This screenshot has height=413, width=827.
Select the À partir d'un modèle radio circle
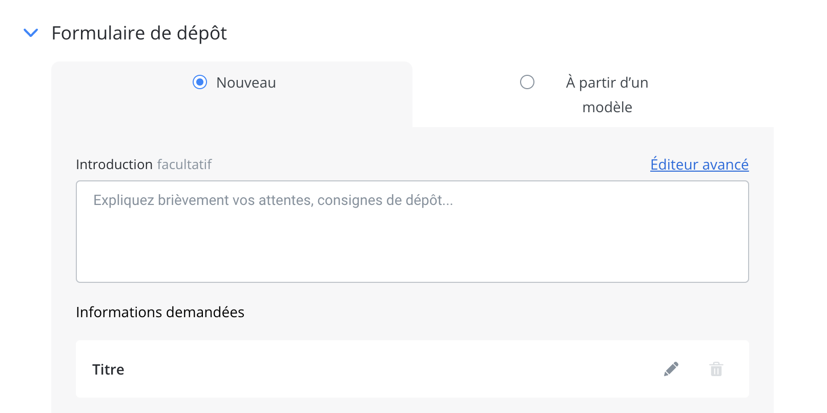(x=527, y=82)
